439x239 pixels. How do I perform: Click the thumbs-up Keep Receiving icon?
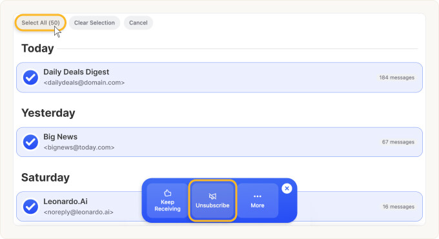(x=167, y=193)
